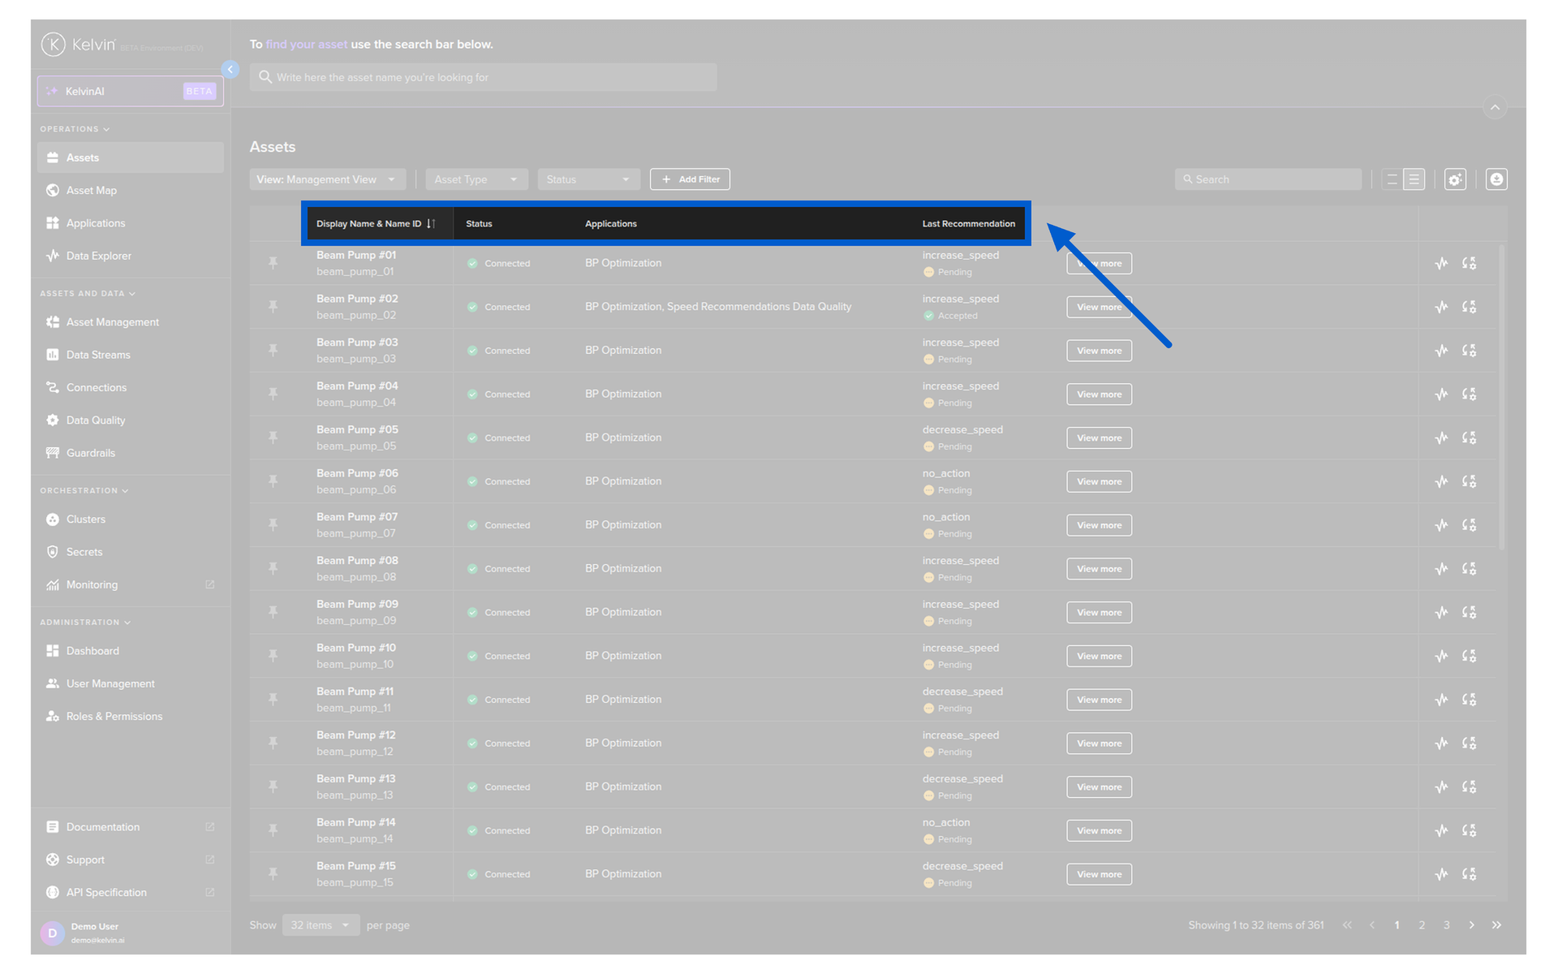1558x974 pixels.
Task: Click the Add Filter button
Action: coord(690,179)
